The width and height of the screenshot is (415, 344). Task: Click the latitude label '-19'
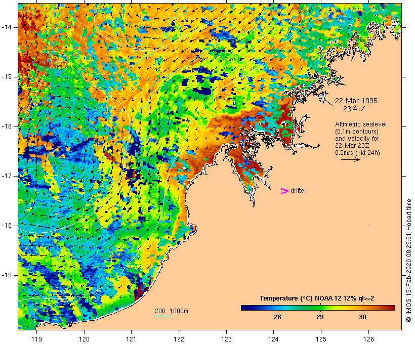click(7, 275)
